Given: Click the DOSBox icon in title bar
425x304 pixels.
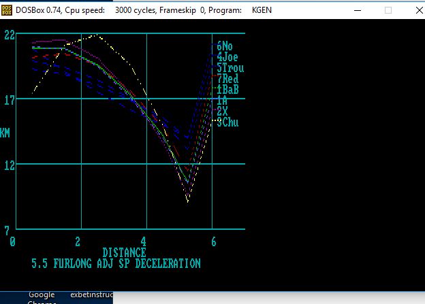Looking at the screenshot, I should pos(7,10).
